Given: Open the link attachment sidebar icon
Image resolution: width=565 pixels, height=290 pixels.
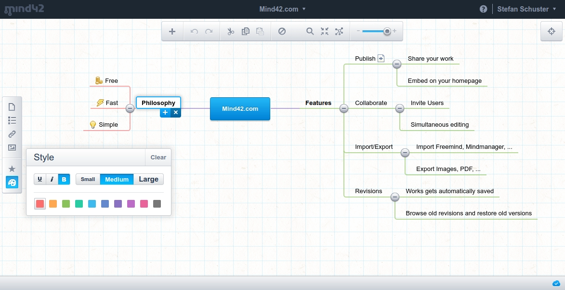Looking at the screenshot, I should (x=13, y=134).
